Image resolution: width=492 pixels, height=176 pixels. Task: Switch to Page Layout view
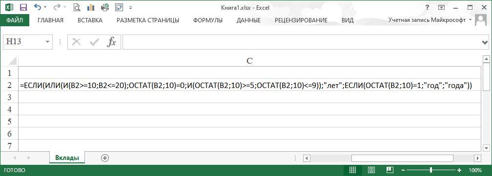click(x=371, y=170)
